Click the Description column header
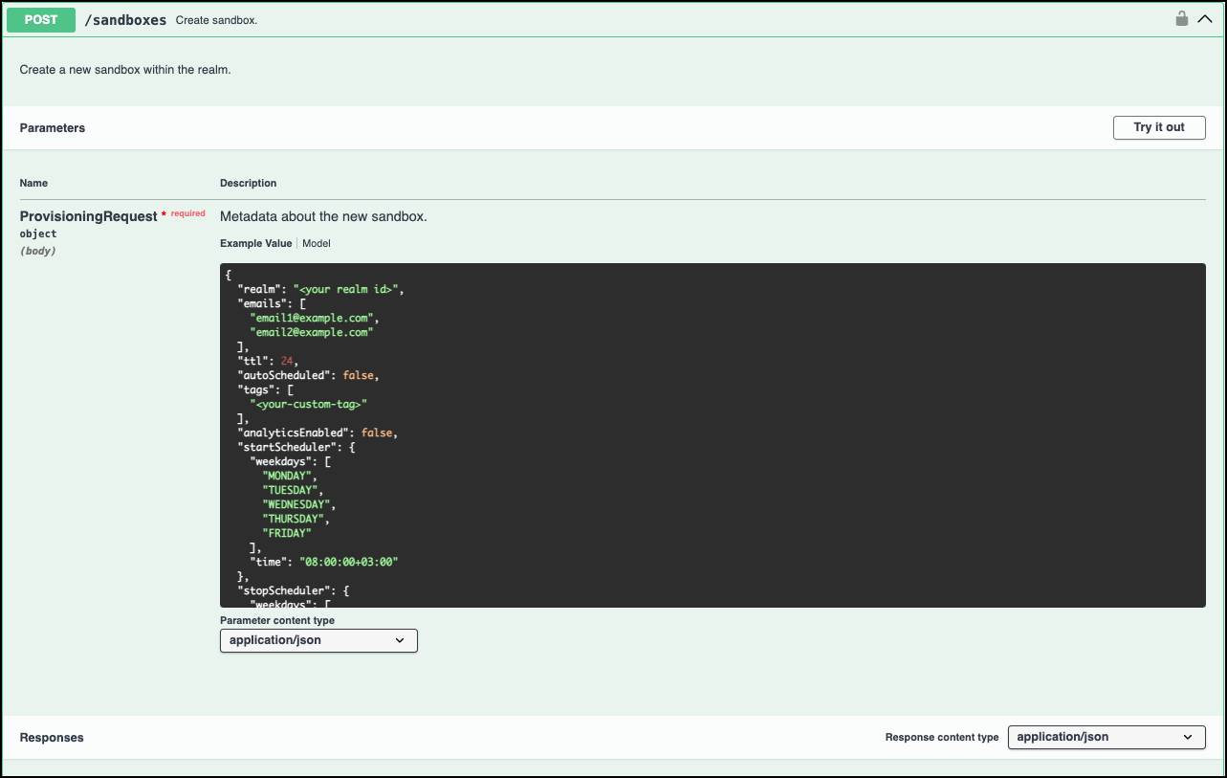1227x778 pixels. pos(249,183)
